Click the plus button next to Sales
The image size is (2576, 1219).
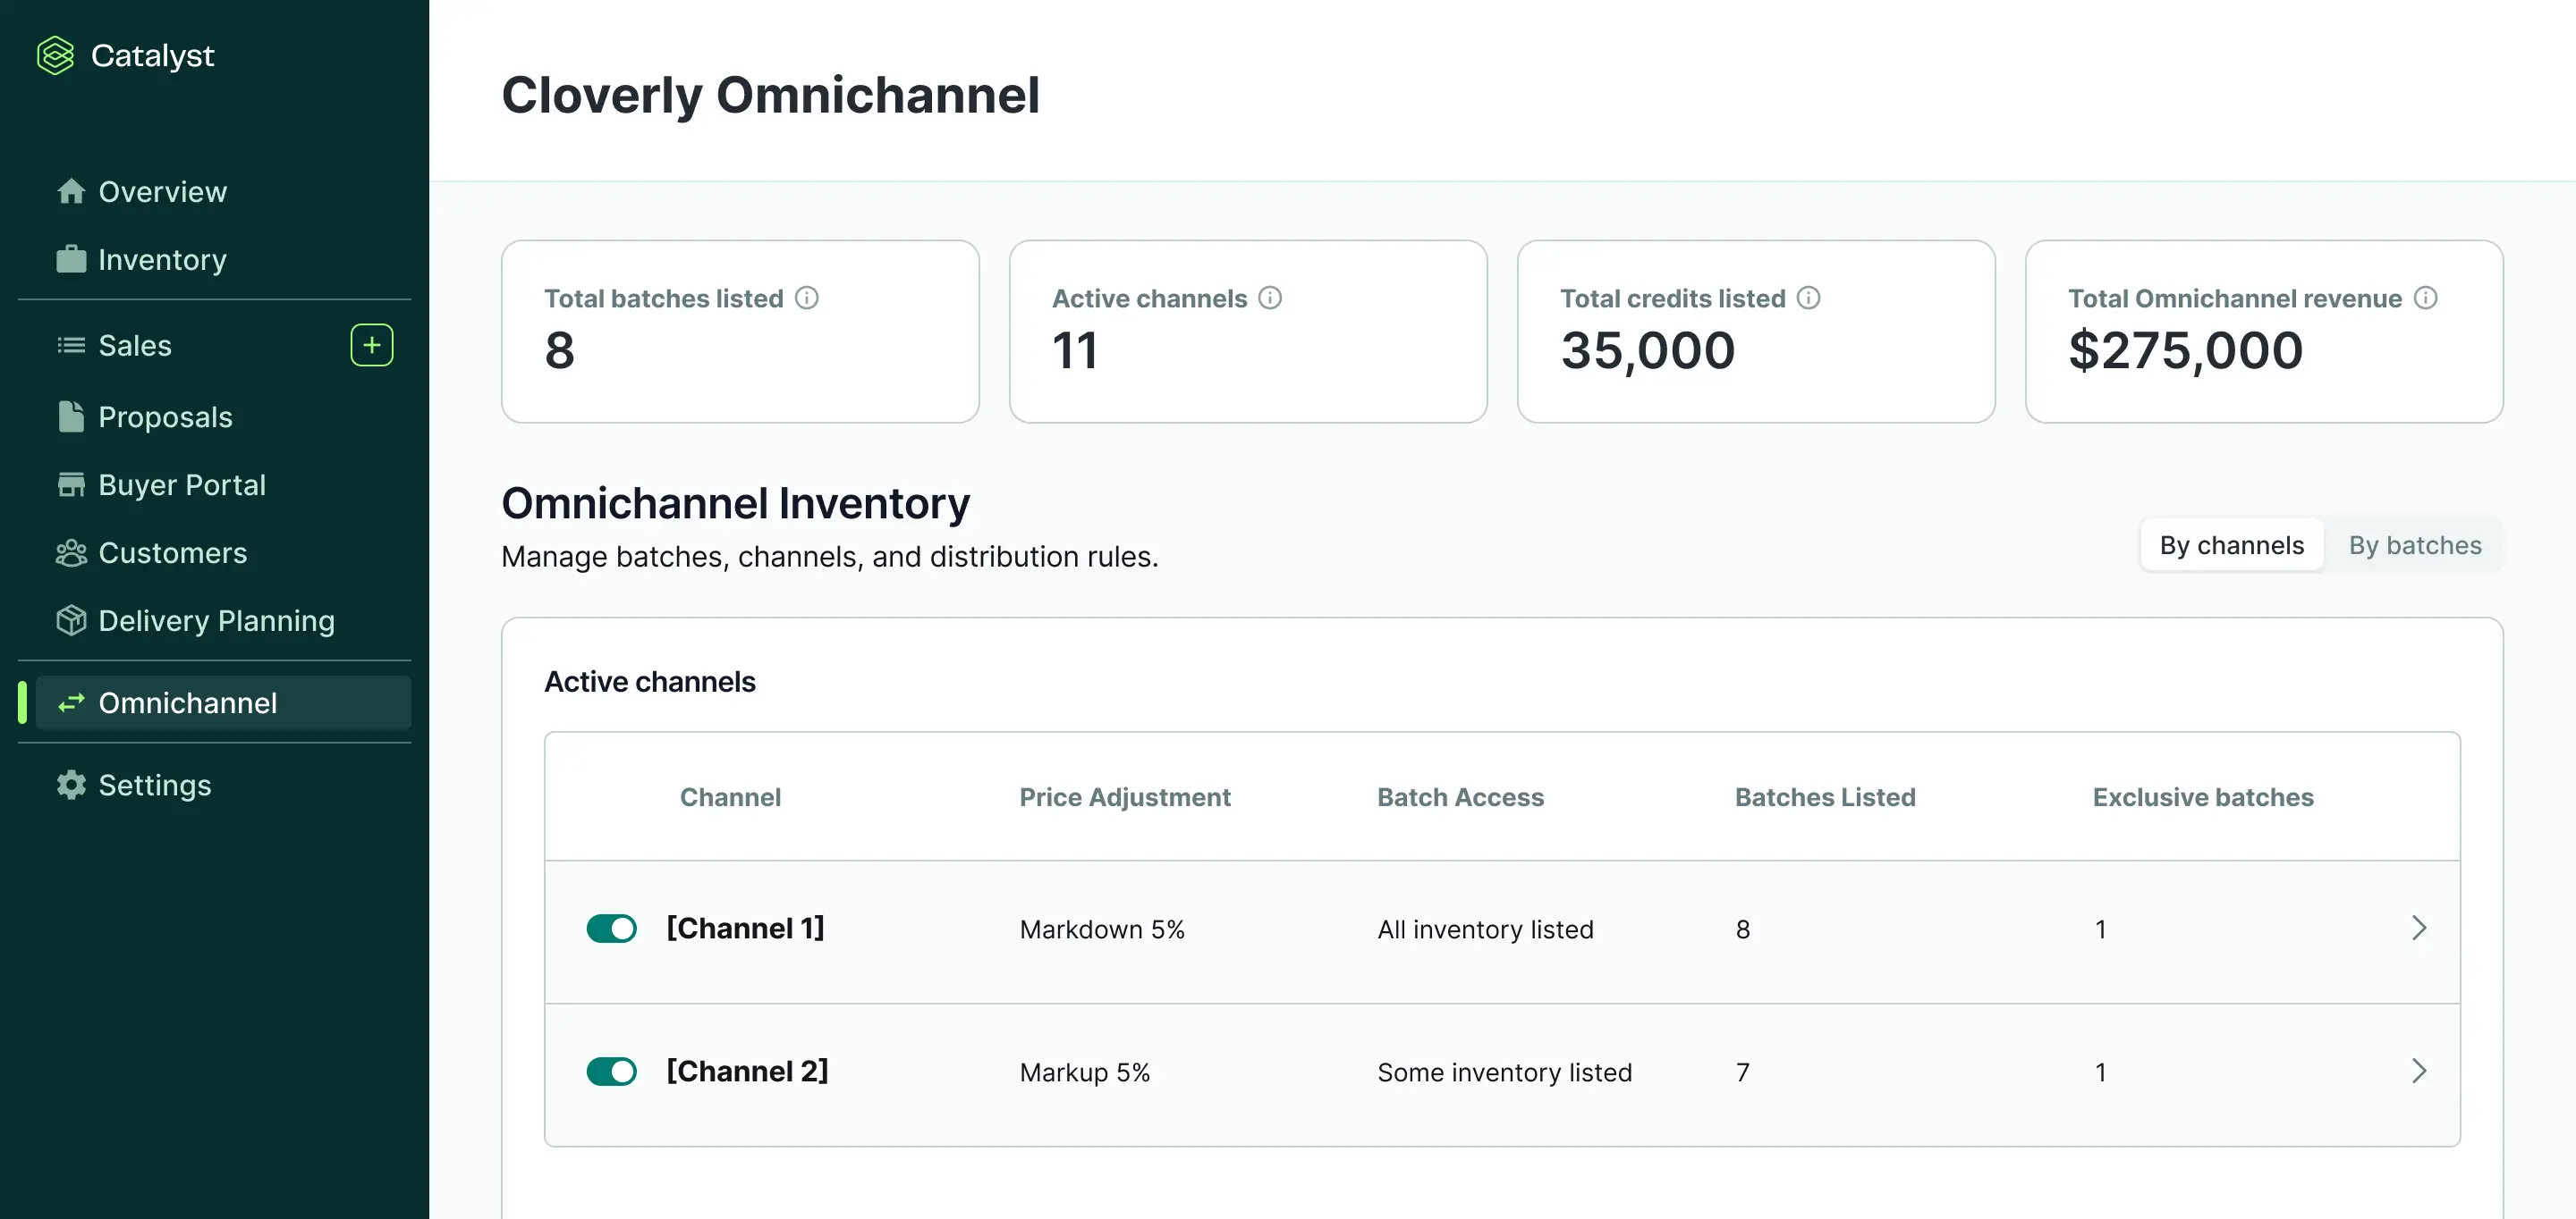click(x=371, y=345)
